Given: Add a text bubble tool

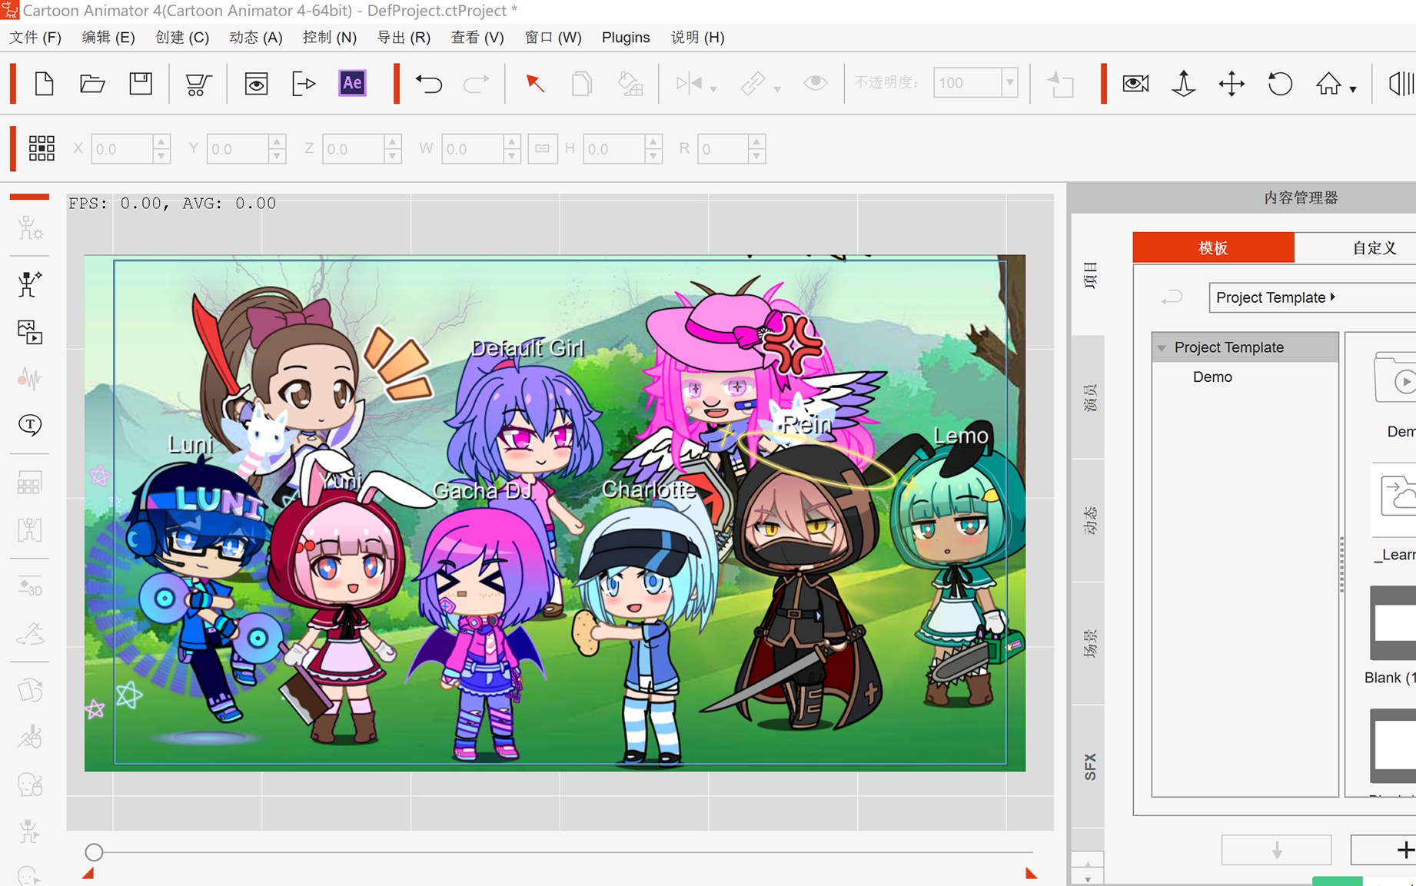Looking at the screenshot, I should pos(30,425).
